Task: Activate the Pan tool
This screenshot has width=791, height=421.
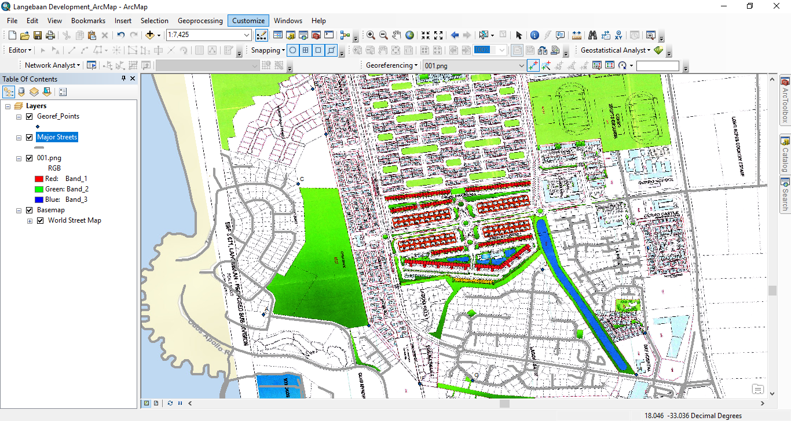Action: pos(396,35)
